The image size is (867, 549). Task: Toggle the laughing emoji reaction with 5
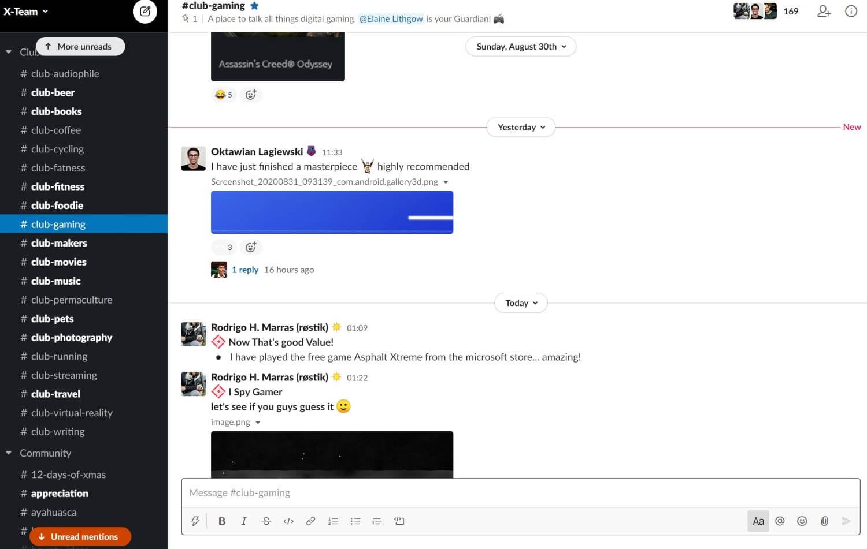224,95
